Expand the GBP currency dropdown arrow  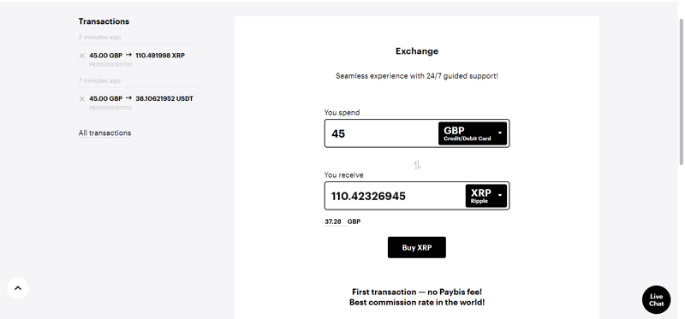point(500,133)
